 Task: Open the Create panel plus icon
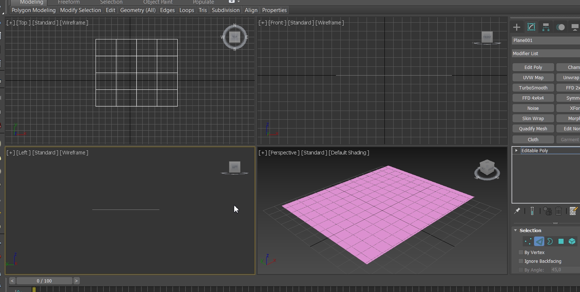(517, 27)
